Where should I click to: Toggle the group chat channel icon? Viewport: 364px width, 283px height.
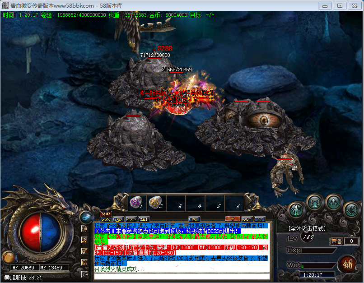(84, 240)
